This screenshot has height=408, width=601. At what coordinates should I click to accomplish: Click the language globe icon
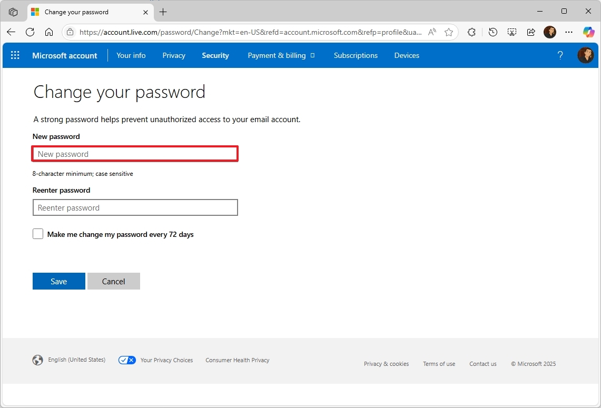(x=37, y=360)
